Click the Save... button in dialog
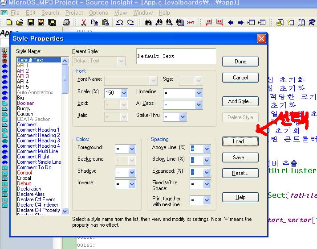This screenshot has width=317, height=249. point(240,158)
